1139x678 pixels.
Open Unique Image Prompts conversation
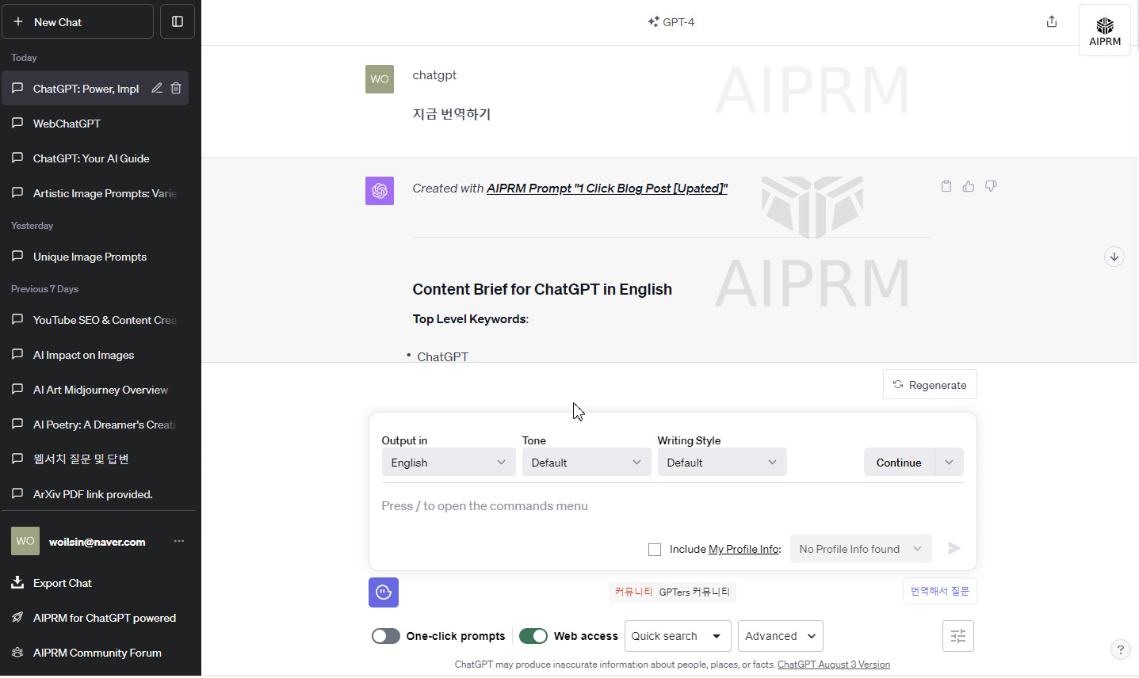[94, 257]
